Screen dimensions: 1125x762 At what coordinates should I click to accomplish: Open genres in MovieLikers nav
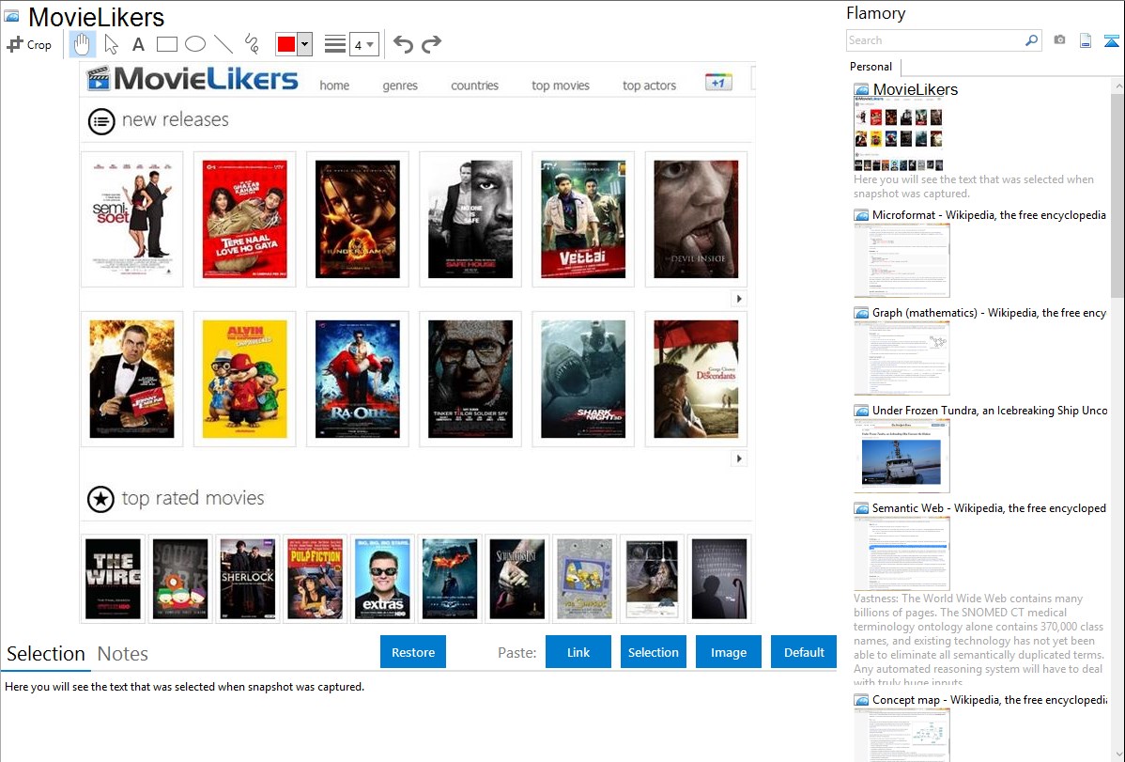pos(400,86)
